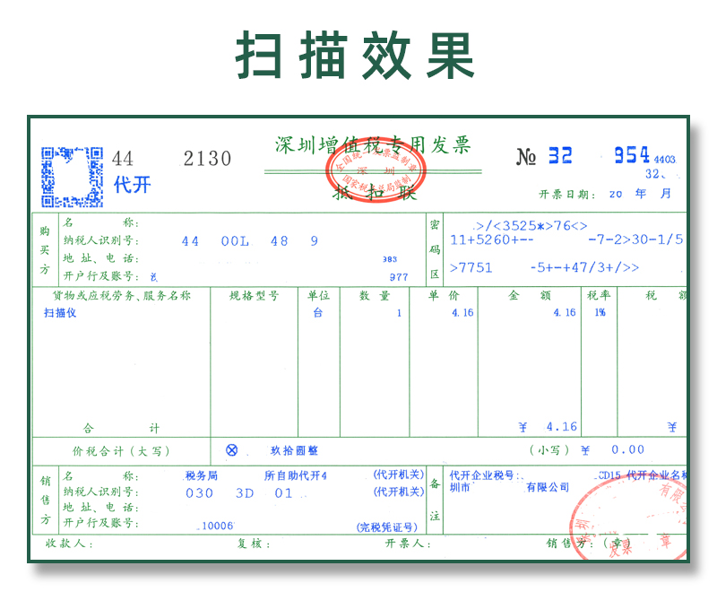Select the lowercase amount 0.00
This screenshot has width=717, height=592.
click(x=628, y=450)
